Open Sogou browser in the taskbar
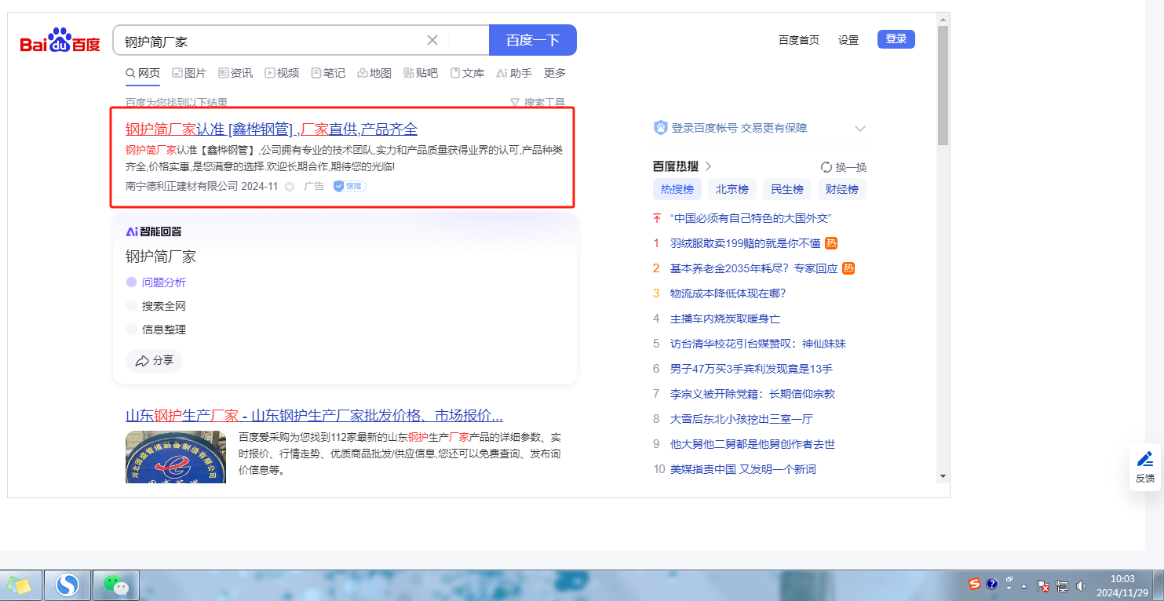This screenshot has height=601, width=1164. tap(68, 585)
